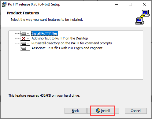152x119 pixels.
Task: Close the PuTTY Setup window
Action: (x=144, y=4)
